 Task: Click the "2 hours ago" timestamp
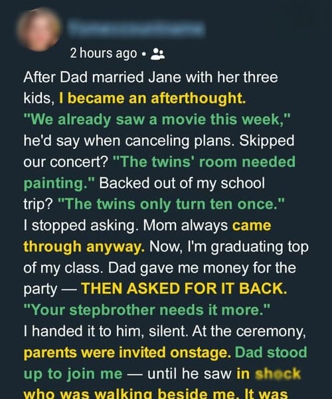pyautogui.click(x=104, y=53)
